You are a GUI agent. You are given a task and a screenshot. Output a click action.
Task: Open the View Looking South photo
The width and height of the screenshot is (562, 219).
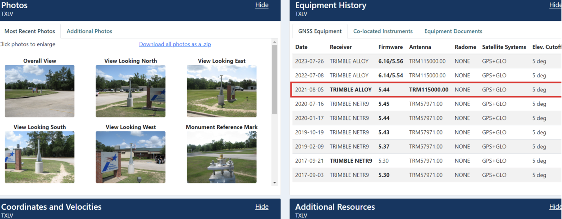pyautogui.click(x=40, y=157)
